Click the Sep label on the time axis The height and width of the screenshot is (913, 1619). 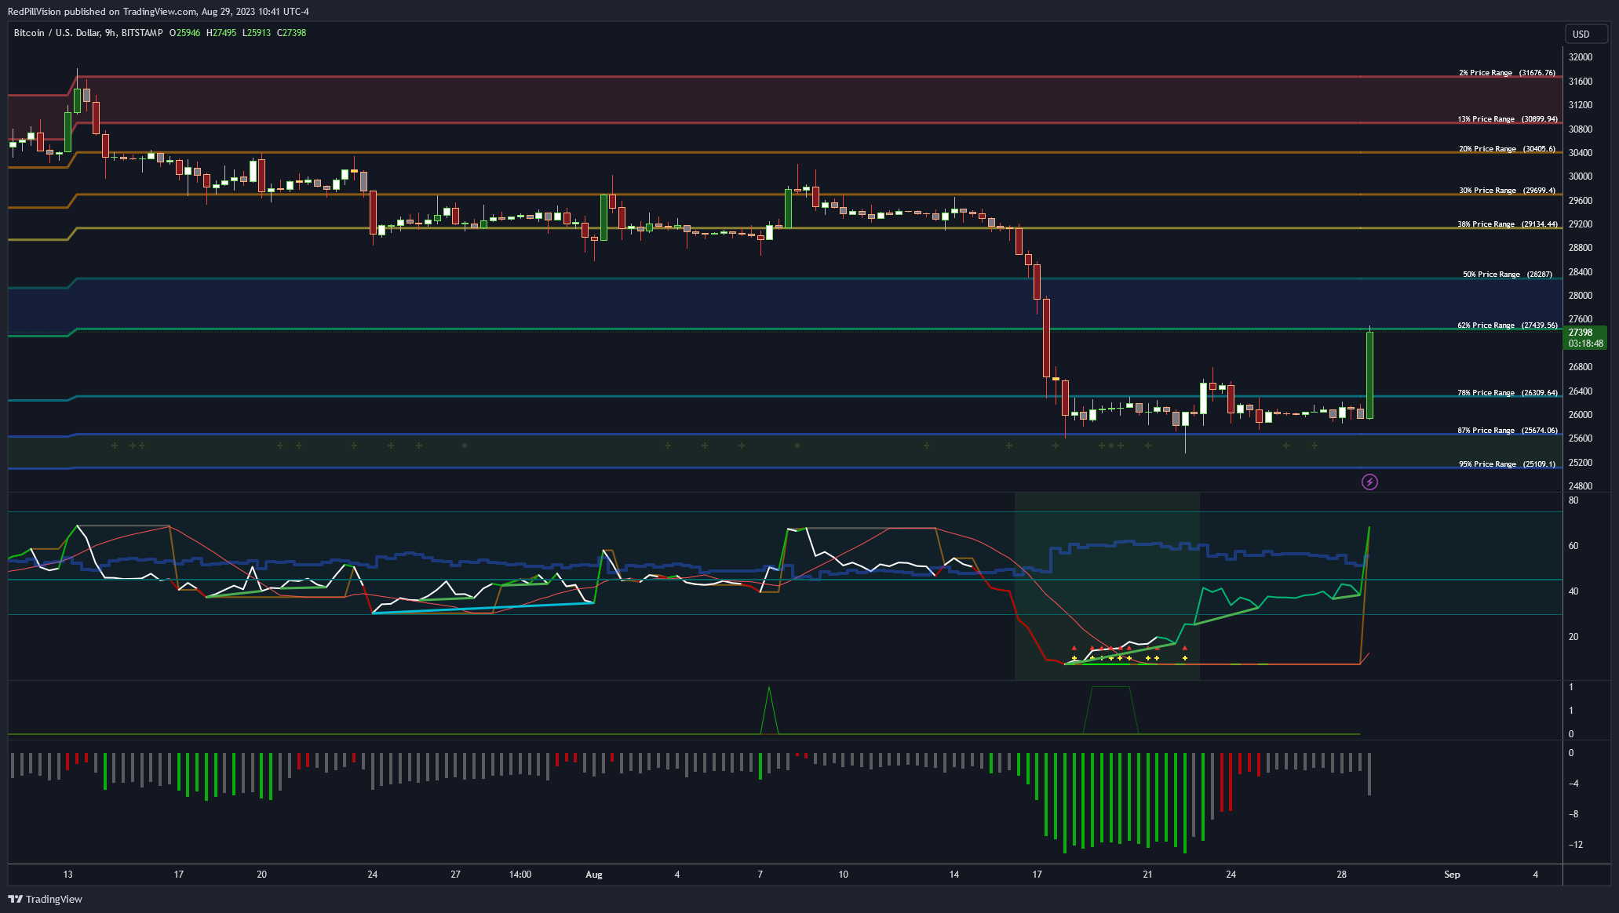tap(1453, 875)
